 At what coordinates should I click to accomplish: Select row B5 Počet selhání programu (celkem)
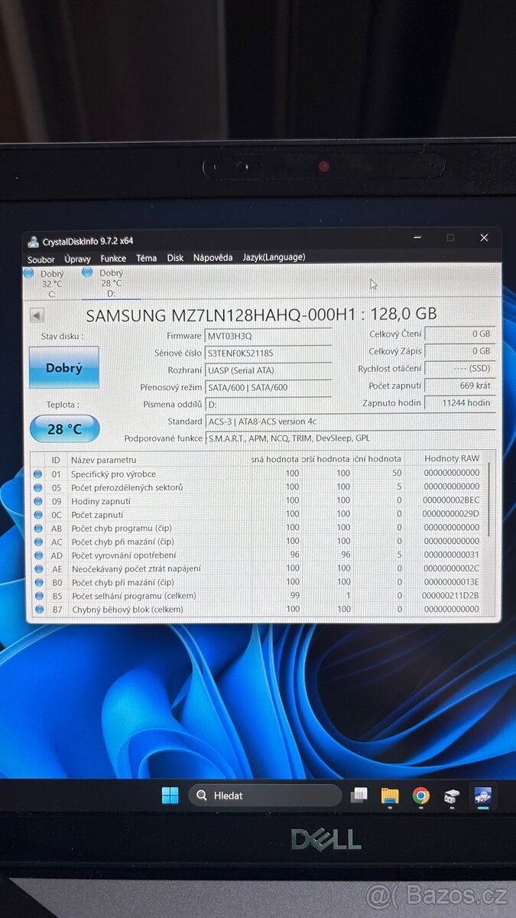click(258, 595)
